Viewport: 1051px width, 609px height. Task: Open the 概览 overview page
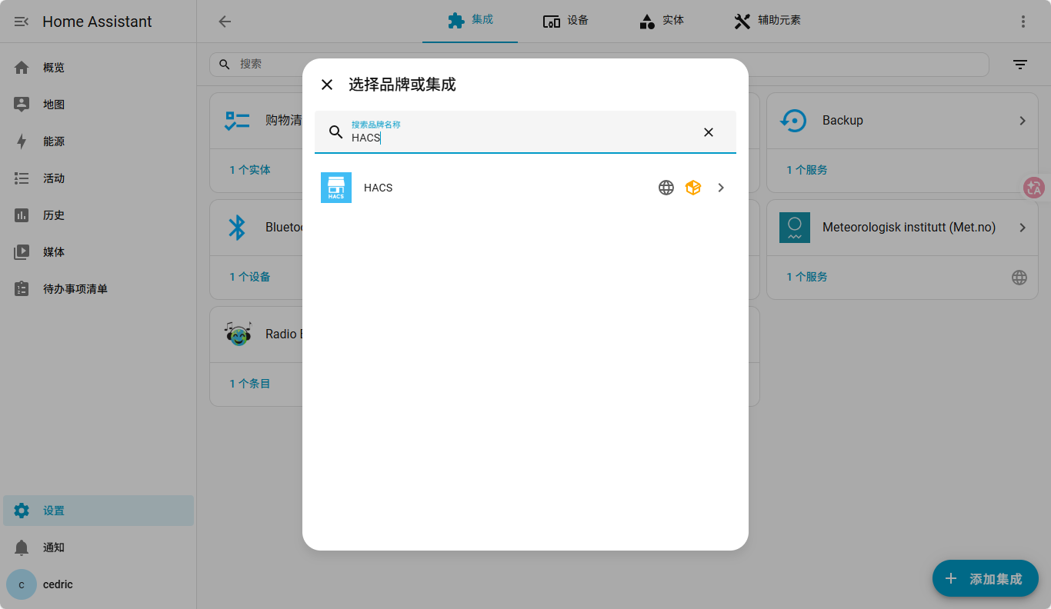(x=54, y=68)
